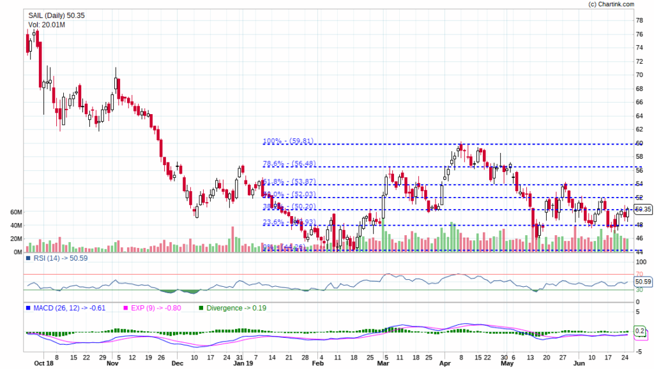Click the current price tag 50.35

643,209
